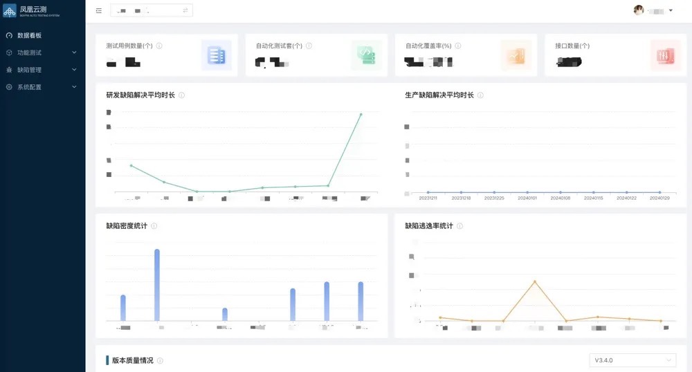
Task: Click the gear icon beside 系统配置
Action: (x=9, y=87)
